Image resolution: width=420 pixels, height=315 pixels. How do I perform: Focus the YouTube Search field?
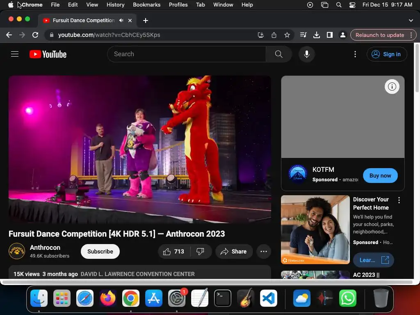click(187, 54)
